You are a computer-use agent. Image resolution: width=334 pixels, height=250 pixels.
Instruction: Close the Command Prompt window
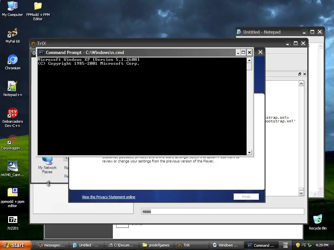[x=250, y=52]
